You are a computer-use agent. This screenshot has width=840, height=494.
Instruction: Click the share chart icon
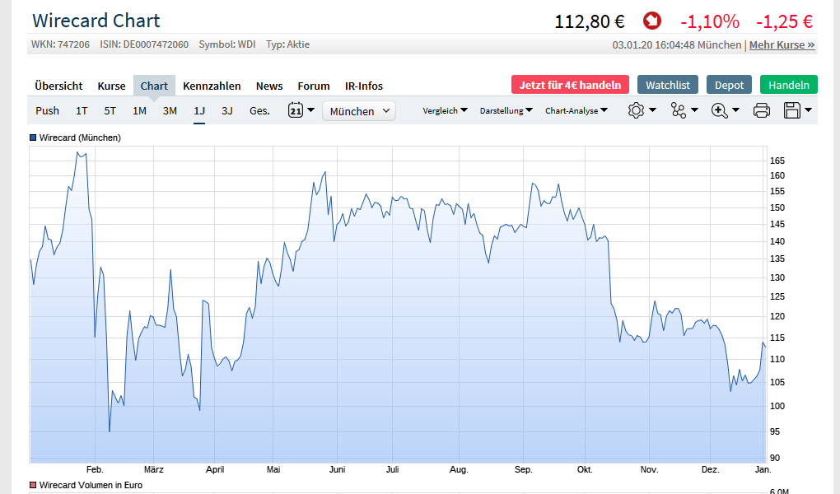[x=679, y=110]
